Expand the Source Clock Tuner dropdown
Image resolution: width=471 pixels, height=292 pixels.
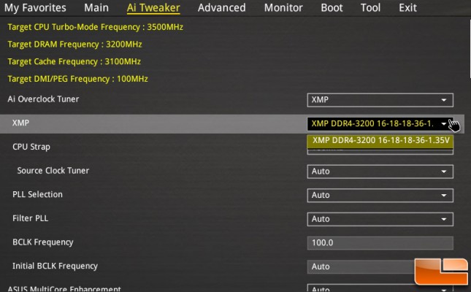coord(380,172)
